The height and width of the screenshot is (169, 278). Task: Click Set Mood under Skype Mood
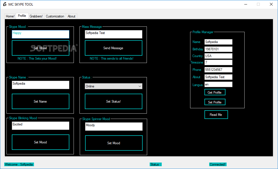point(40,48)
